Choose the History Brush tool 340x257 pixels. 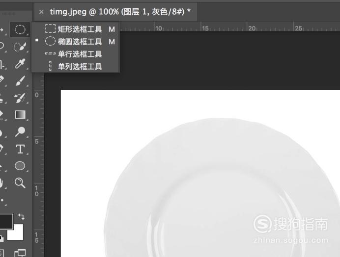tap(20, 98)
